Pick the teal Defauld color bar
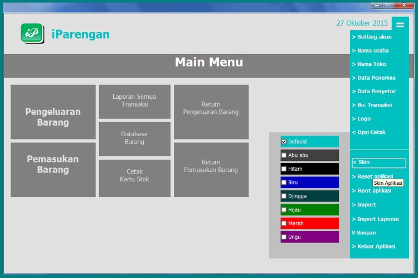Screen dimensions: 418x278 click(x=309, y=142)
